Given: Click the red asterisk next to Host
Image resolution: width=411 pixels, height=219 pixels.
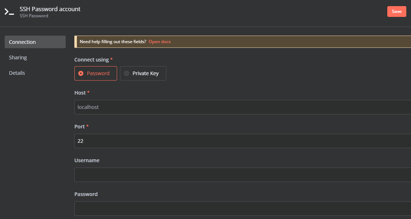Looking at the screenshot, I should pyautogui.click(x=89, y=92).
